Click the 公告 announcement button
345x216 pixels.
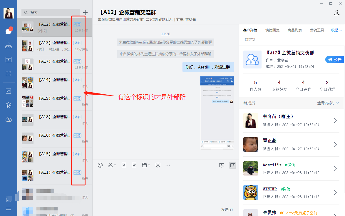coord(335,60)
